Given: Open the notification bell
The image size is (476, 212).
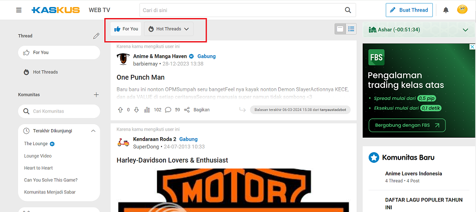Looking at the screenshot, I should pyautogui.click(x=445, y=10).
